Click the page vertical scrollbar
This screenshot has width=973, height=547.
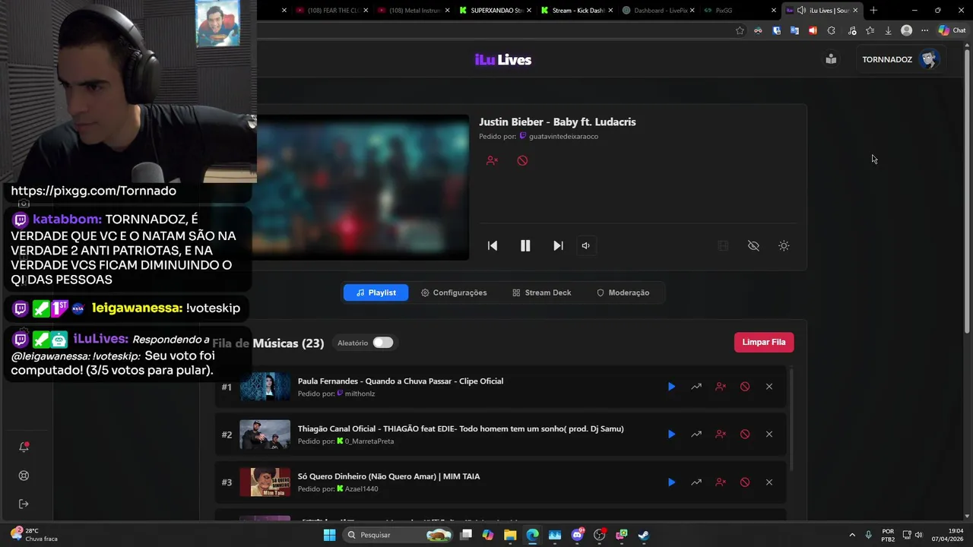(967, 190)
